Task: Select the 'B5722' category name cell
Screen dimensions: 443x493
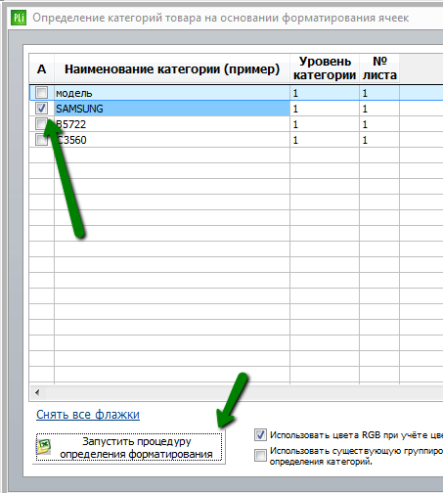Action: click(172, 124)
